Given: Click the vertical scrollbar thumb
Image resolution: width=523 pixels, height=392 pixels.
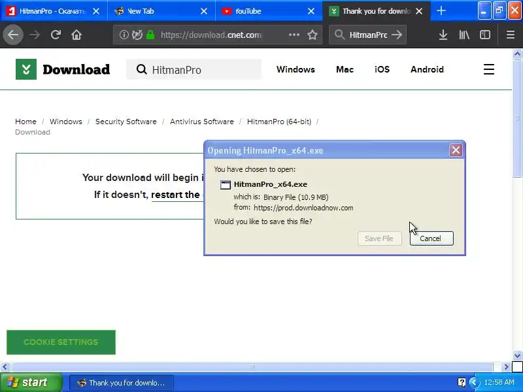Looking at the screenshot, I should pos(517,118).
